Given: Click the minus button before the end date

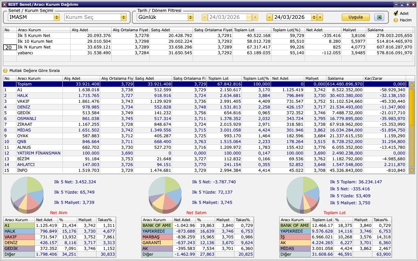Looking at the screenshot, I should 269,17.
